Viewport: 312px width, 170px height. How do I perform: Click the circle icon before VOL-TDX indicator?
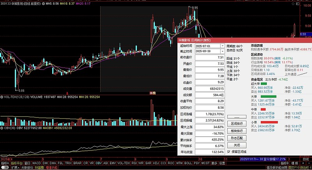[2, 97]
